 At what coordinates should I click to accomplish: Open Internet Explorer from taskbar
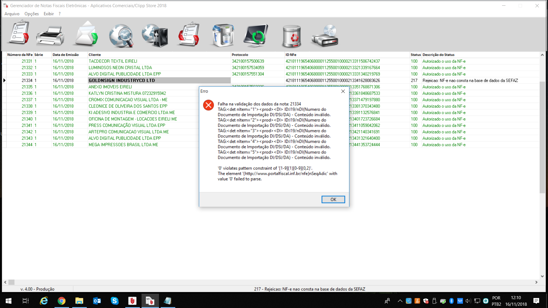point(44,301)
